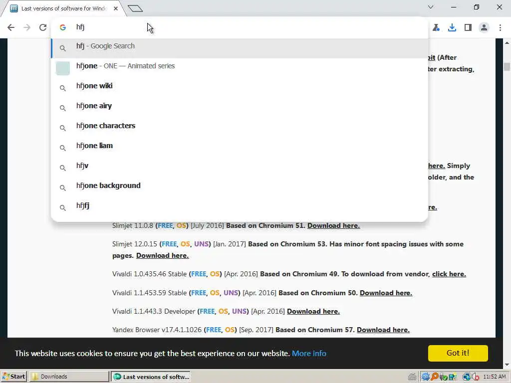Open a new tab

tap(135, 8)
